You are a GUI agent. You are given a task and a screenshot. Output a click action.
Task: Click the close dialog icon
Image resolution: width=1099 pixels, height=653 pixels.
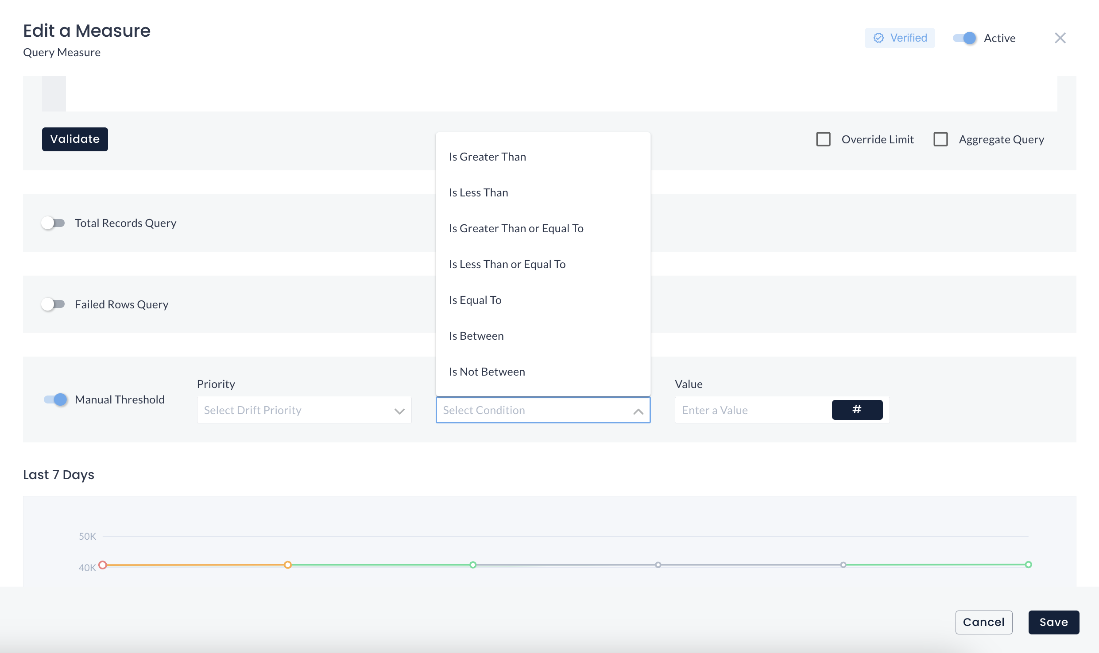[x=1060, y=37]
